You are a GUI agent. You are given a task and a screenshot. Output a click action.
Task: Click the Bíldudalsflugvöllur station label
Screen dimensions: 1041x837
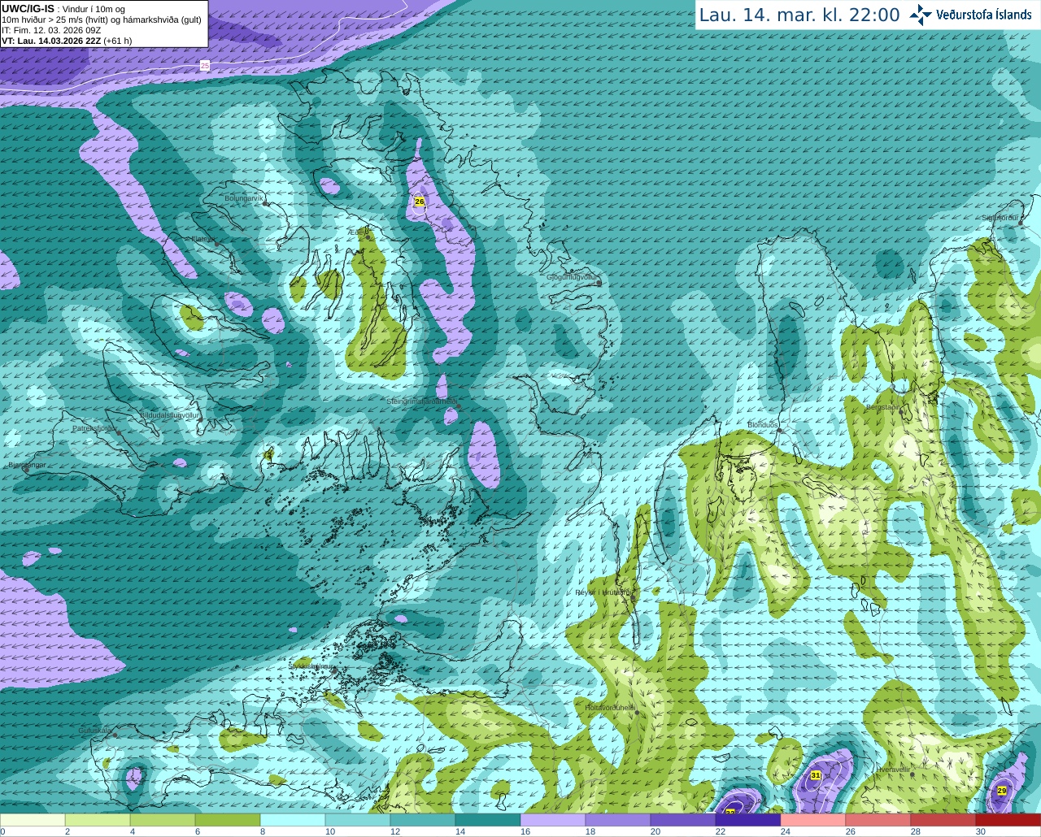click(169, 415)
